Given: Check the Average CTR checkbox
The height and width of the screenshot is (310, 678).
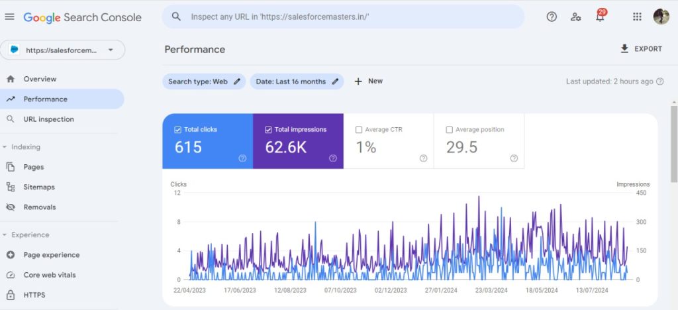Looking at the screenshot, I should (x=358, y=130).
